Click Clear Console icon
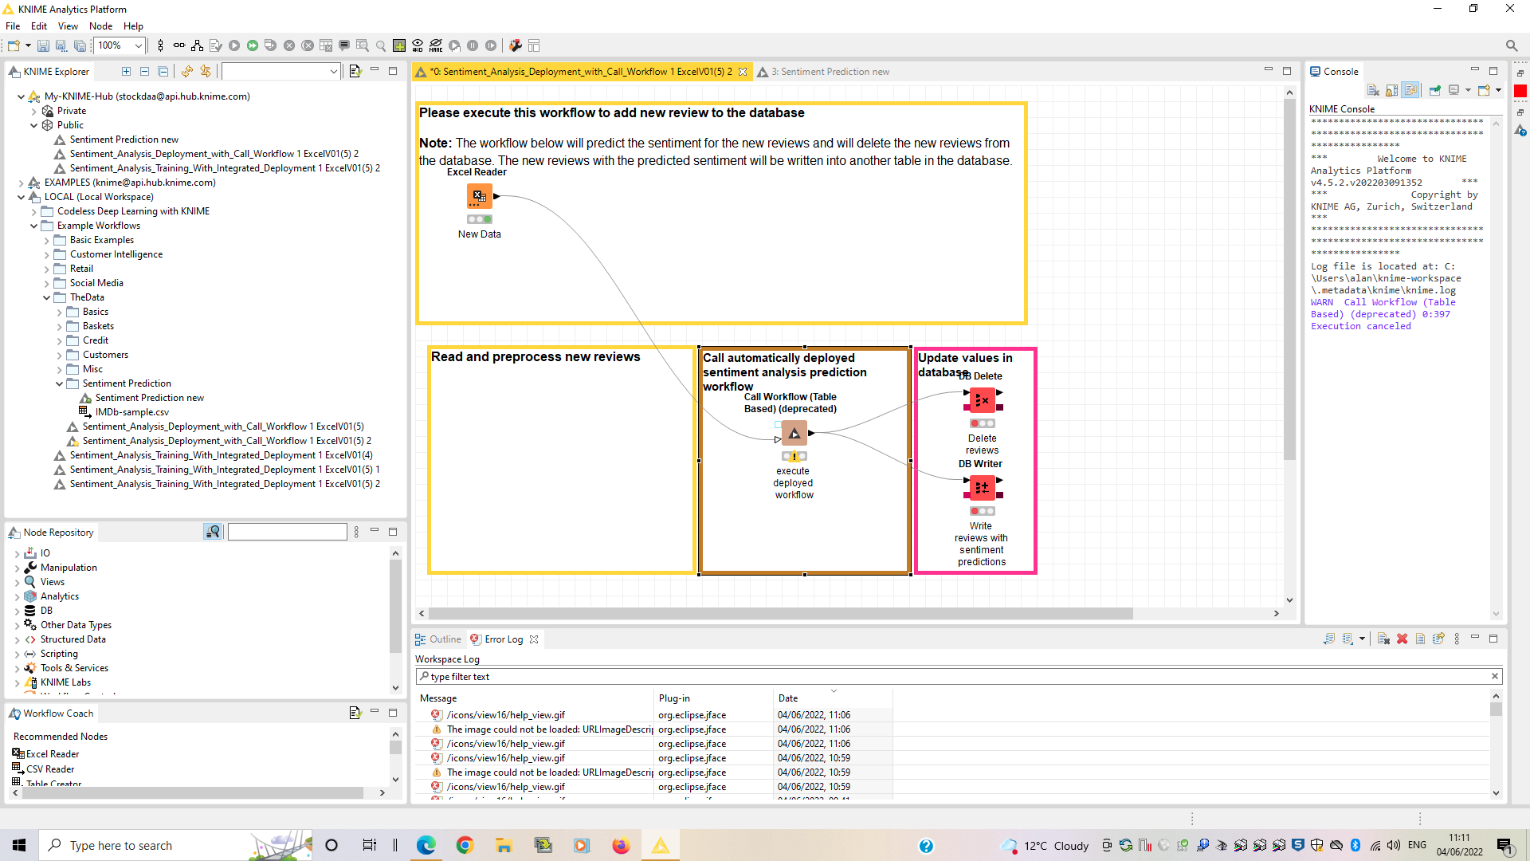The width and height of the screenshot is (1530, 861). (x=1372, y=90)
